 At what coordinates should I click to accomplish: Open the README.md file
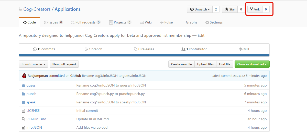[x=36, y=119]
